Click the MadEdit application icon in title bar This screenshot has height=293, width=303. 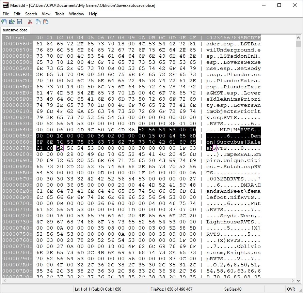(x=5, y=5)
